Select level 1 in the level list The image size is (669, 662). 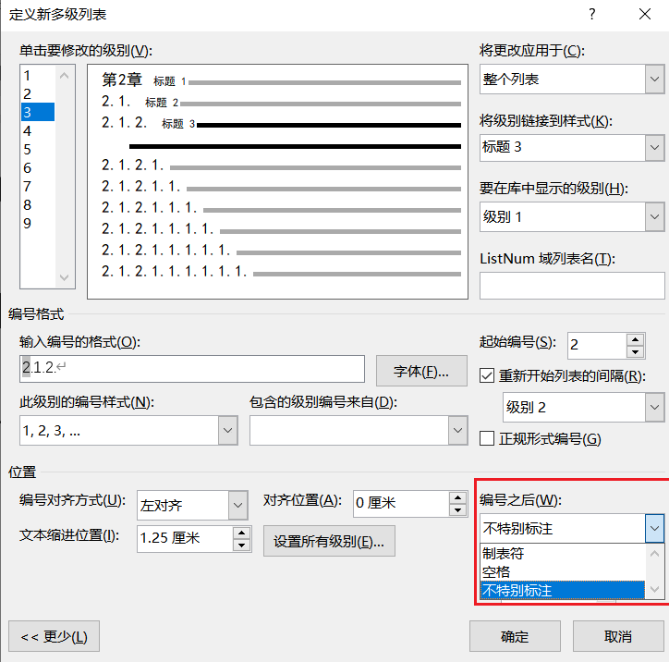click(38, 76)
